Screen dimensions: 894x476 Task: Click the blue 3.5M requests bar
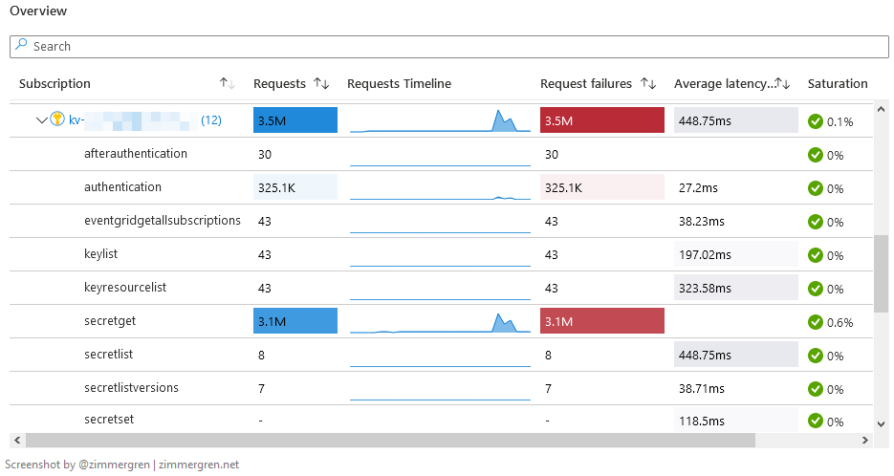(x=295, y=120)
